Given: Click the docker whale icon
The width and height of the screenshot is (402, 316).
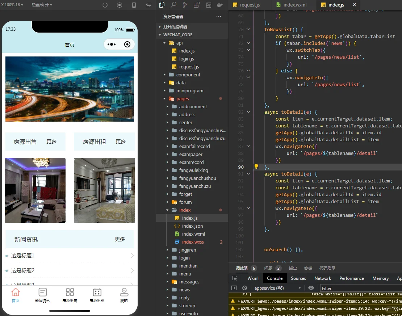Looking at the screenshot, I should coord(220,5).
